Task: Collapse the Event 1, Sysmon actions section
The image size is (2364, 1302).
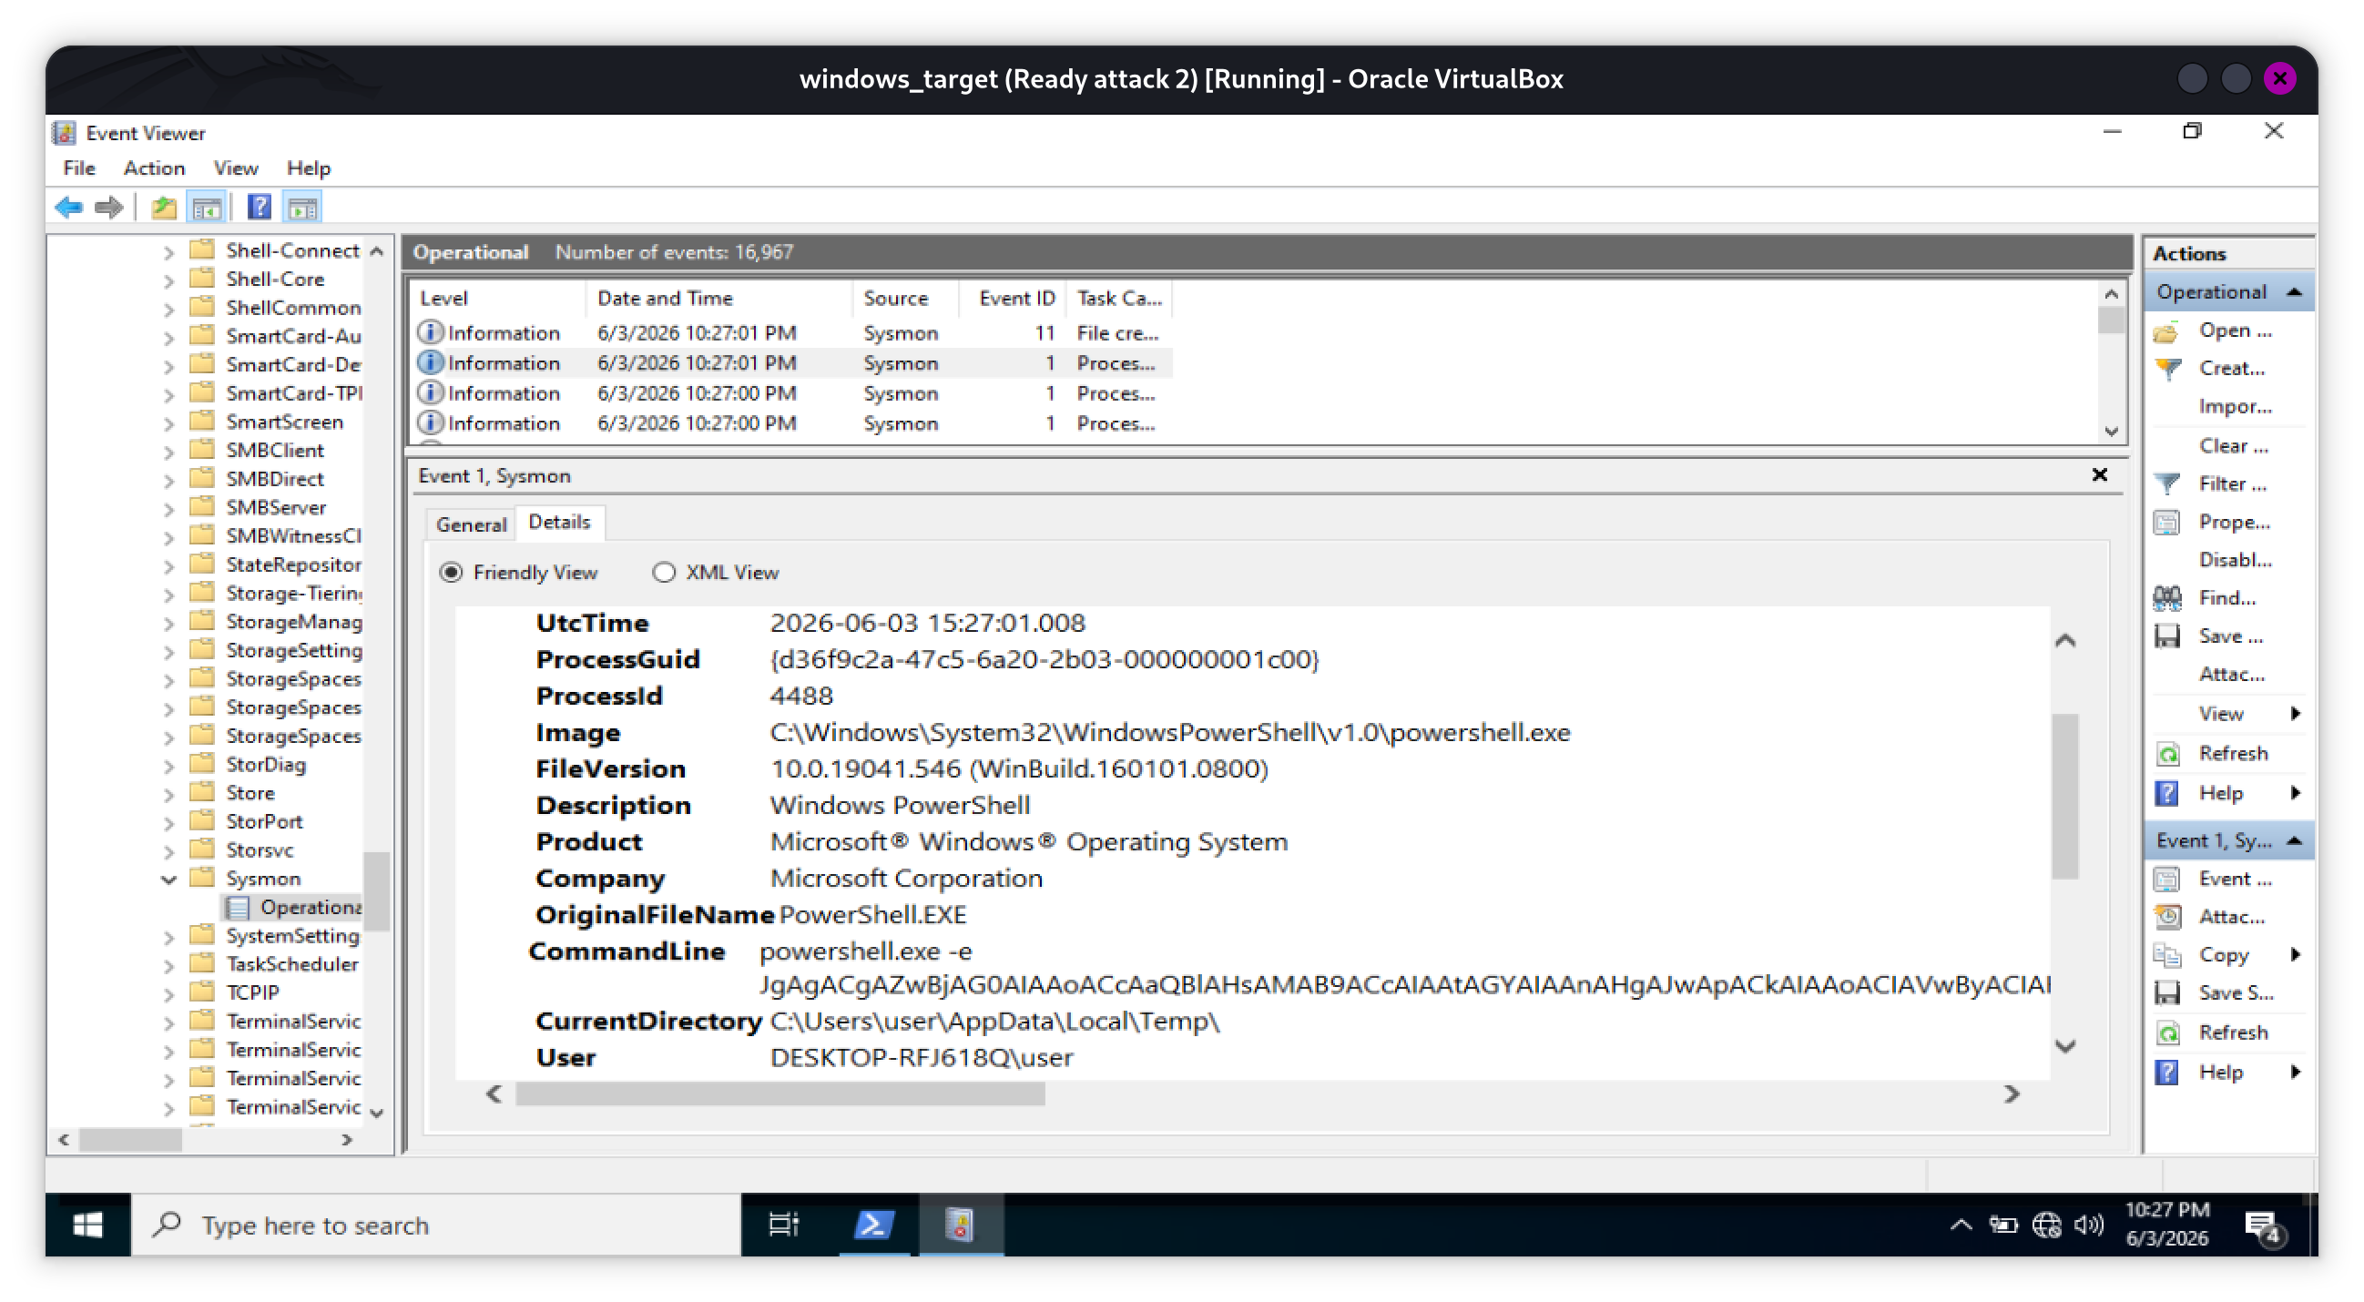Action: click(2294, 840)
